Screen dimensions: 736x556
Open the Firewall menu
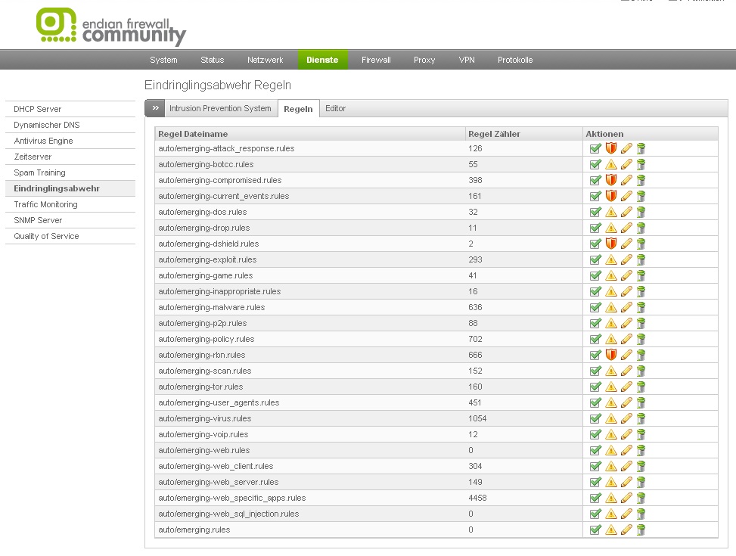tap(376, 61)
